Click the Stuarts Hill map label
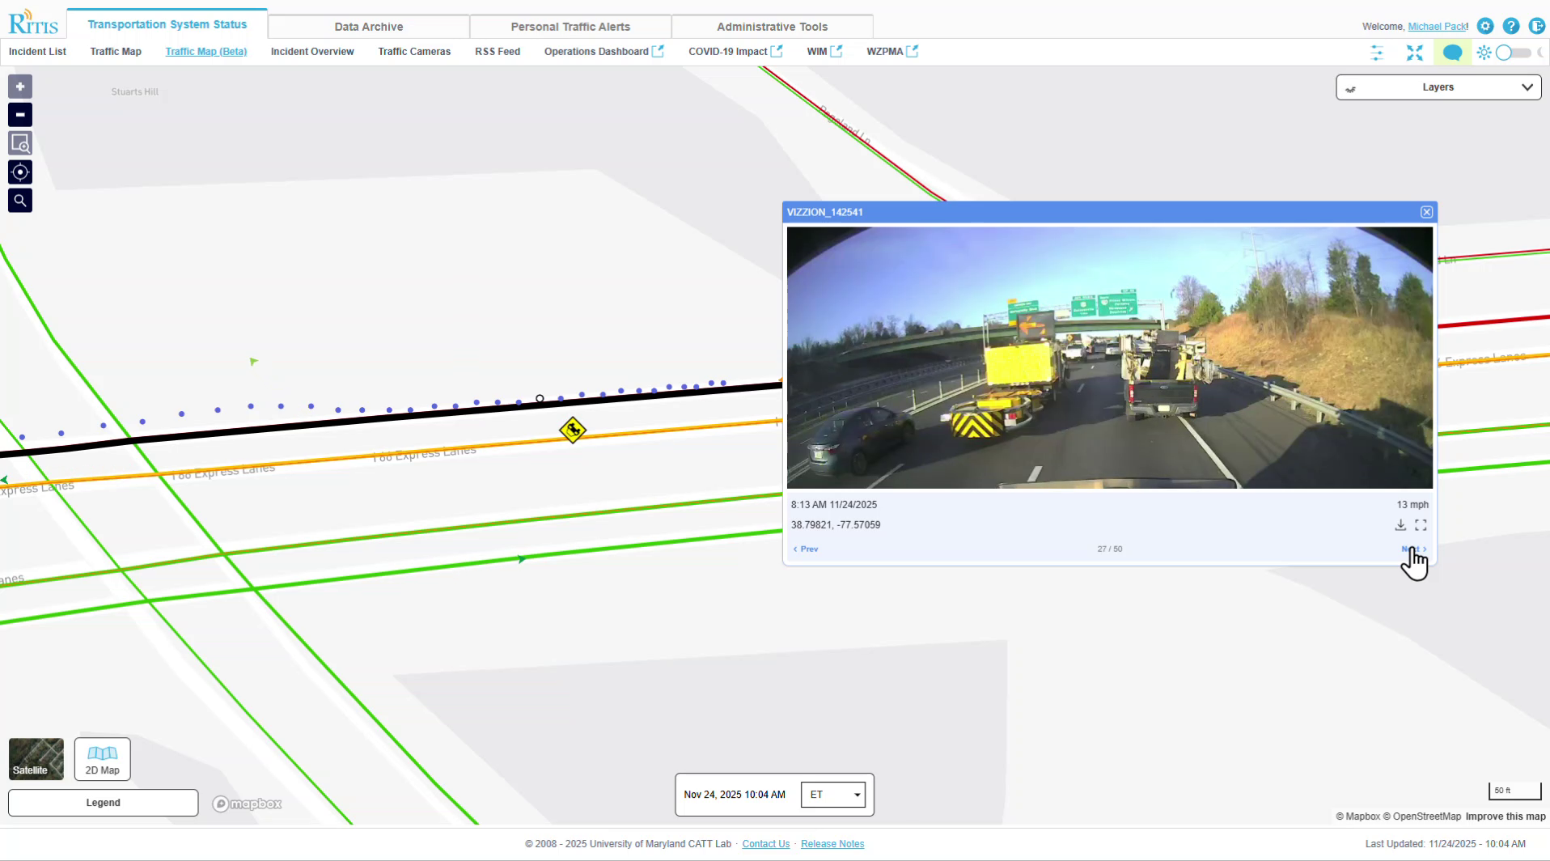The image size is (1550, 861). [x=134, y=92]
